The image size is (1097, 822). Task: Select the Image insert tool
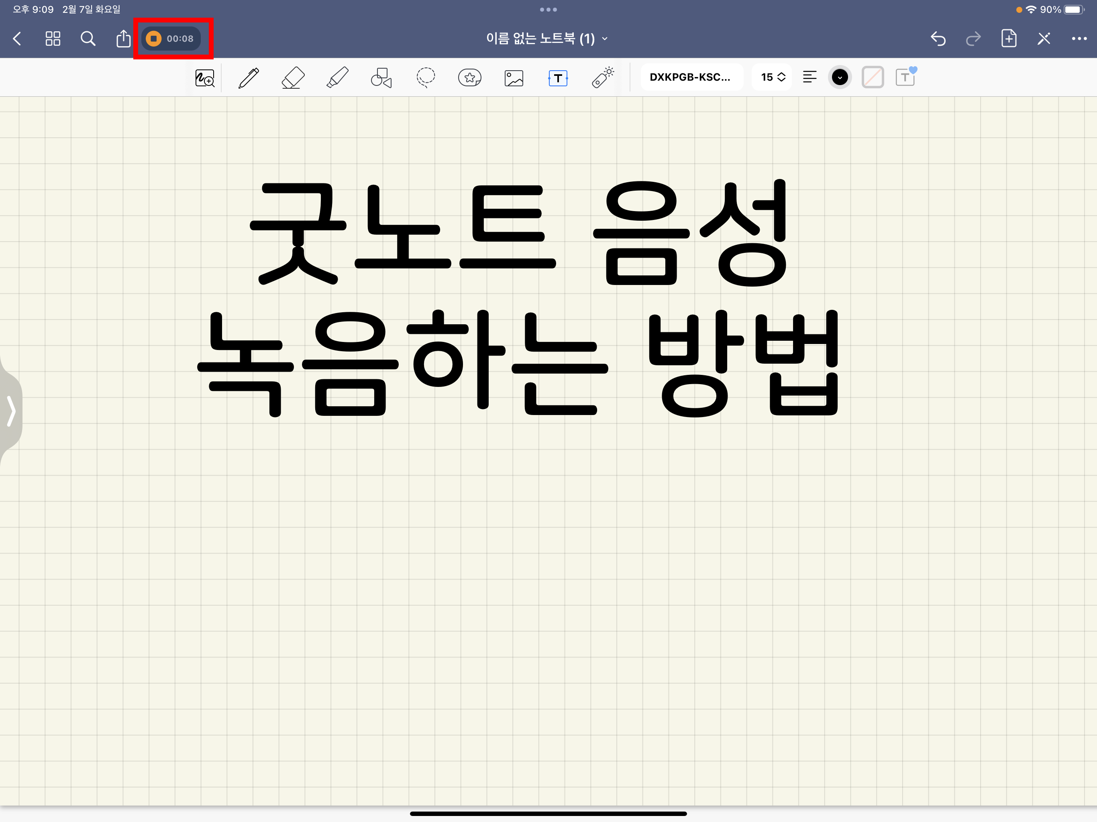(x=513, y=78)
